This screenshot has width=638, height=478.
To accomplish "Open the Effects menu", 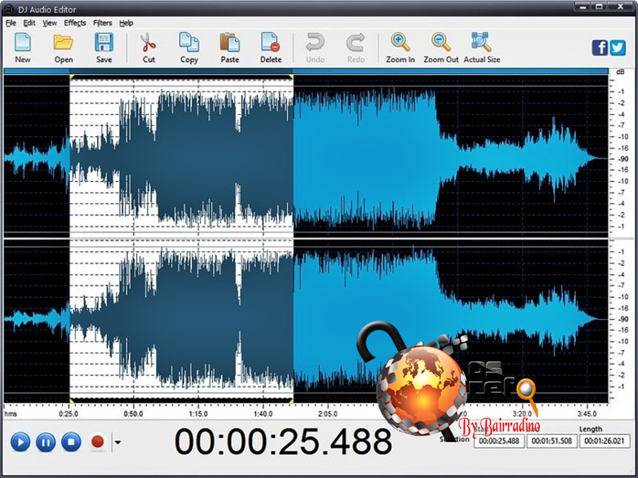I will tap(75, 23).
